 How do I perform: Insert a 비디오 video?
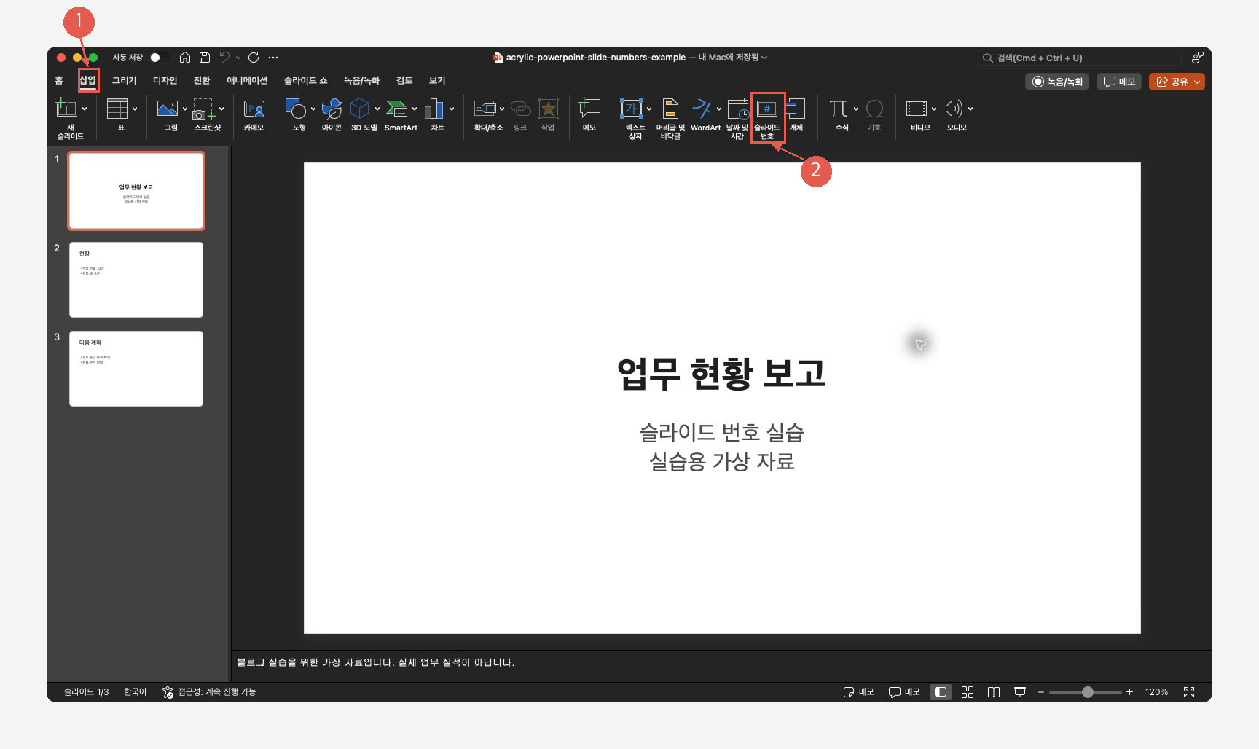pyautogui.click(x=917, y=109)
